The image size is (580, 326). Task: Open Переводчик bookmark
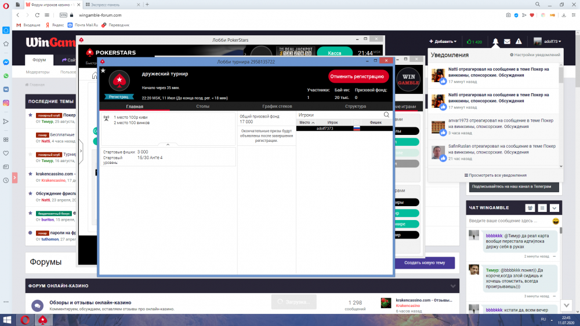pos(115,25)
